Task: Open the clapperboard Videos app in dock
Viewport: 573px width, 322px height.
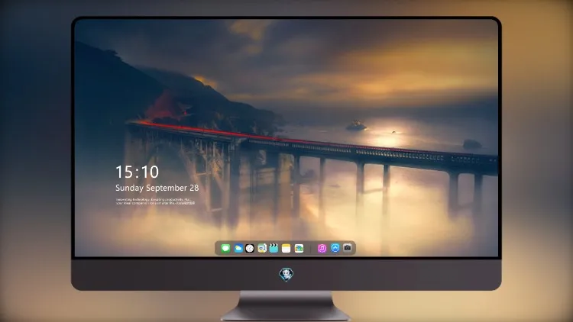Action: click(274, 248)
